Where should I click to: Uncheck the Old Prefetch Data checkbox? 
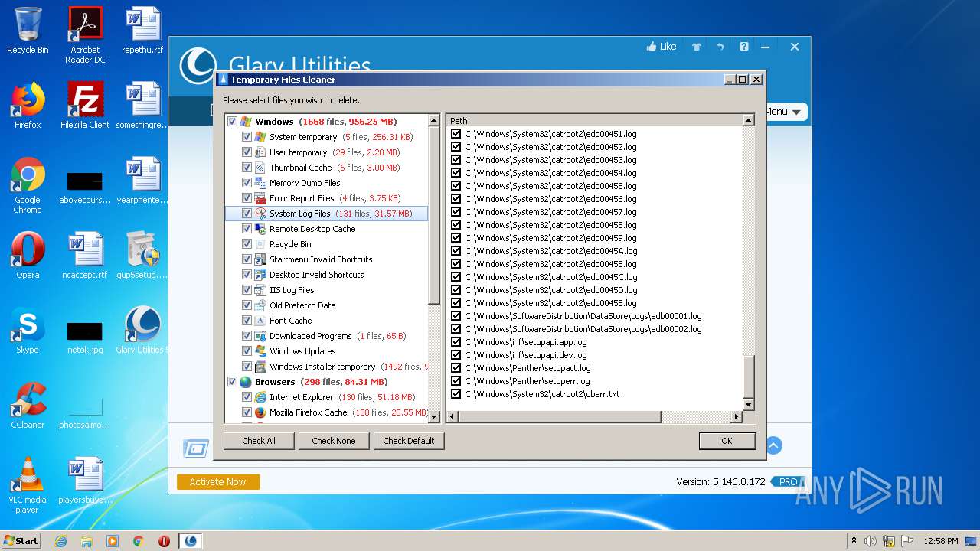coord(247,305)
